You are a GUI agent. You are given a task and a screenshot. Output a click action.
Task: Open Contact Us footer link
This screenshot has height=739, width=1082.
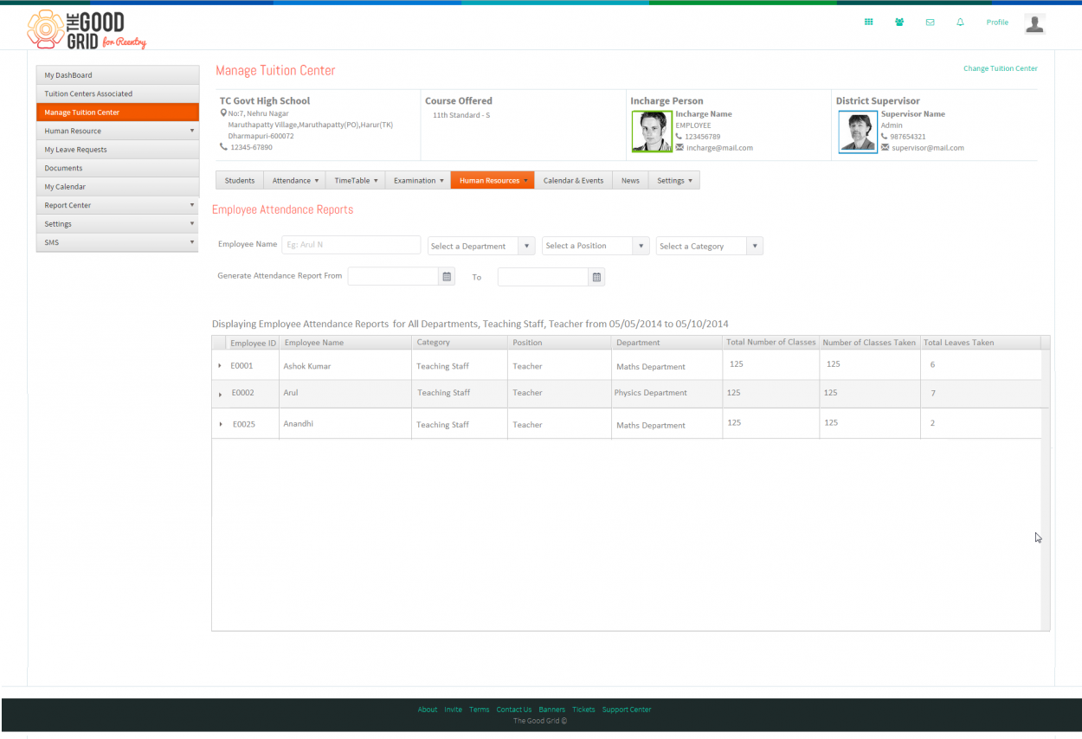click(514, 710)
